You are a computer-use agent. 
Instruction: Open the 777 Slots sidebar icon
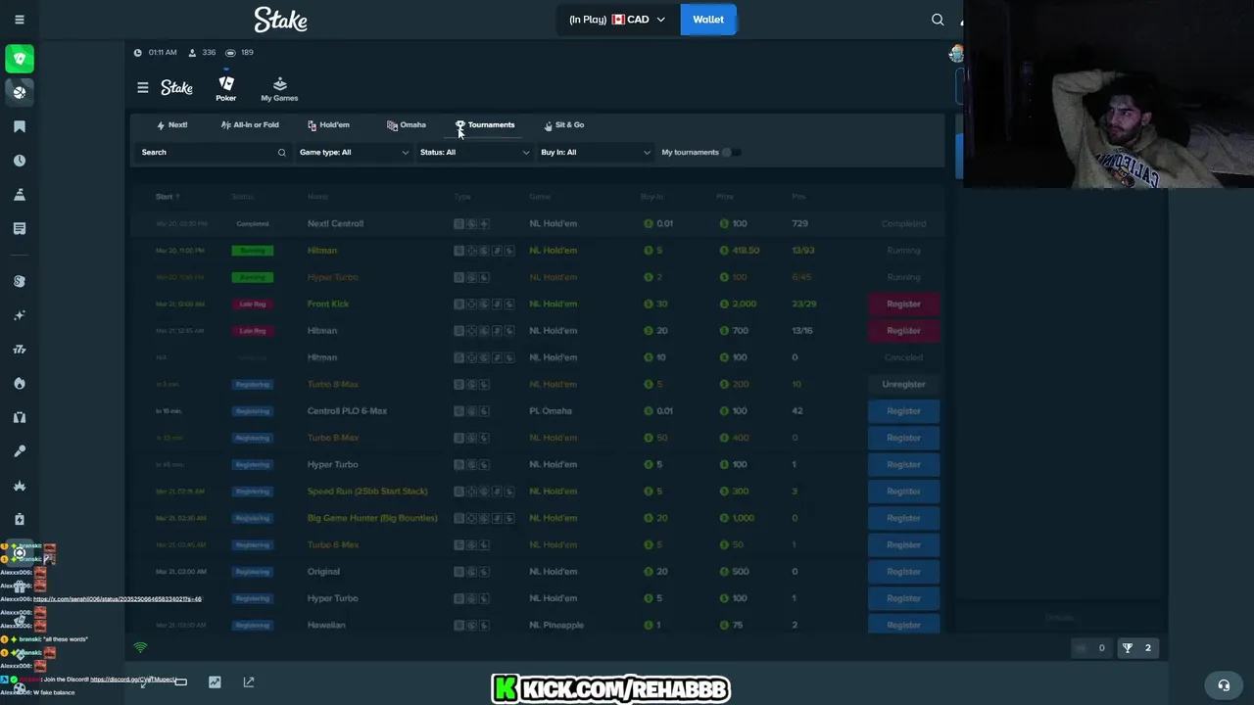pos(20,350)
